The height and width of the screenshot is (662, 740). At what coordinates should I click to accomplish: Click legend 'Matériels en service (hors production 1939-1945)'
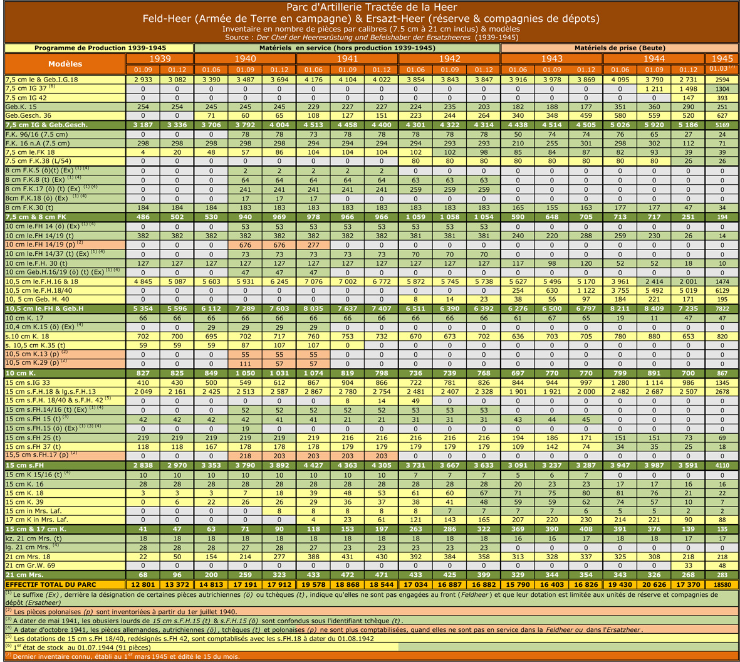(x=347, y=48)
